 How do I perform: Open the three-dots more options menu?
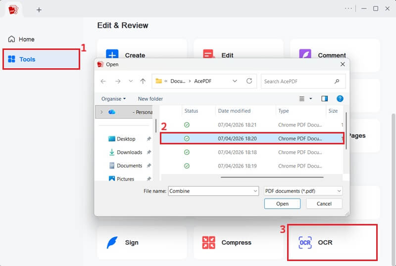click(x=348, y=8)
